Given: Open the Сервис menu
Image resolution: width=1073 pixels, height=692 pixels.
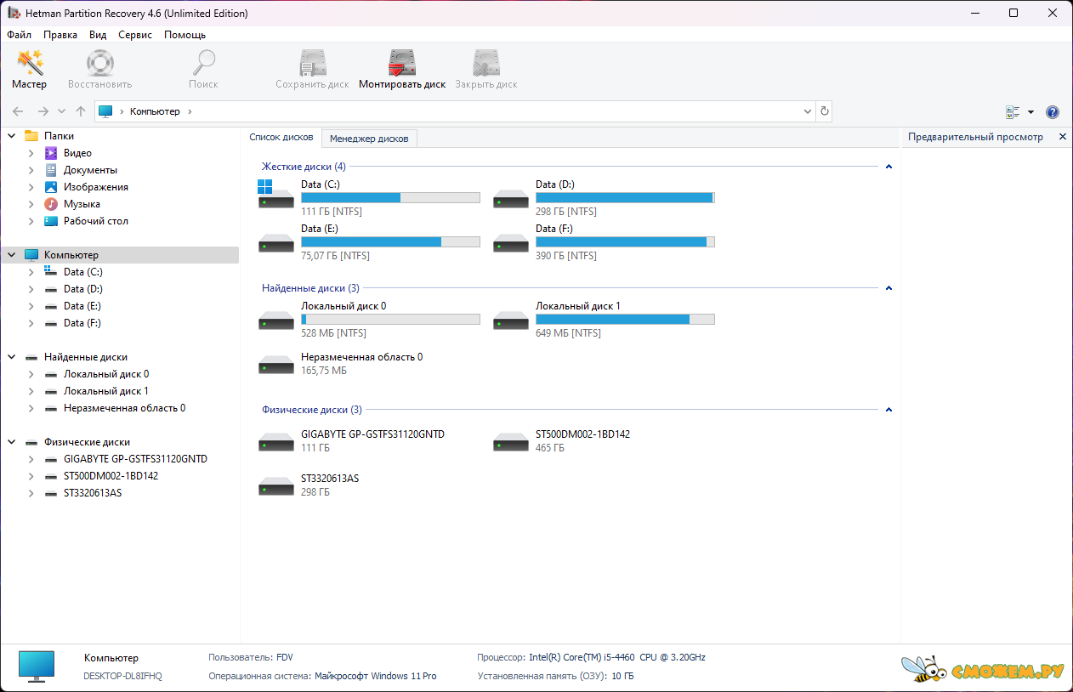Looking at the screenshot, I should coord(135,35).
